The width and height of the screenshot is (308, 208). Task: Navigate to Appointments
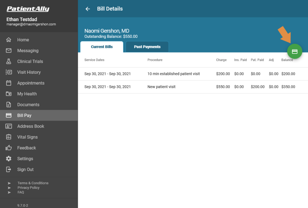[x=39, y=83]
